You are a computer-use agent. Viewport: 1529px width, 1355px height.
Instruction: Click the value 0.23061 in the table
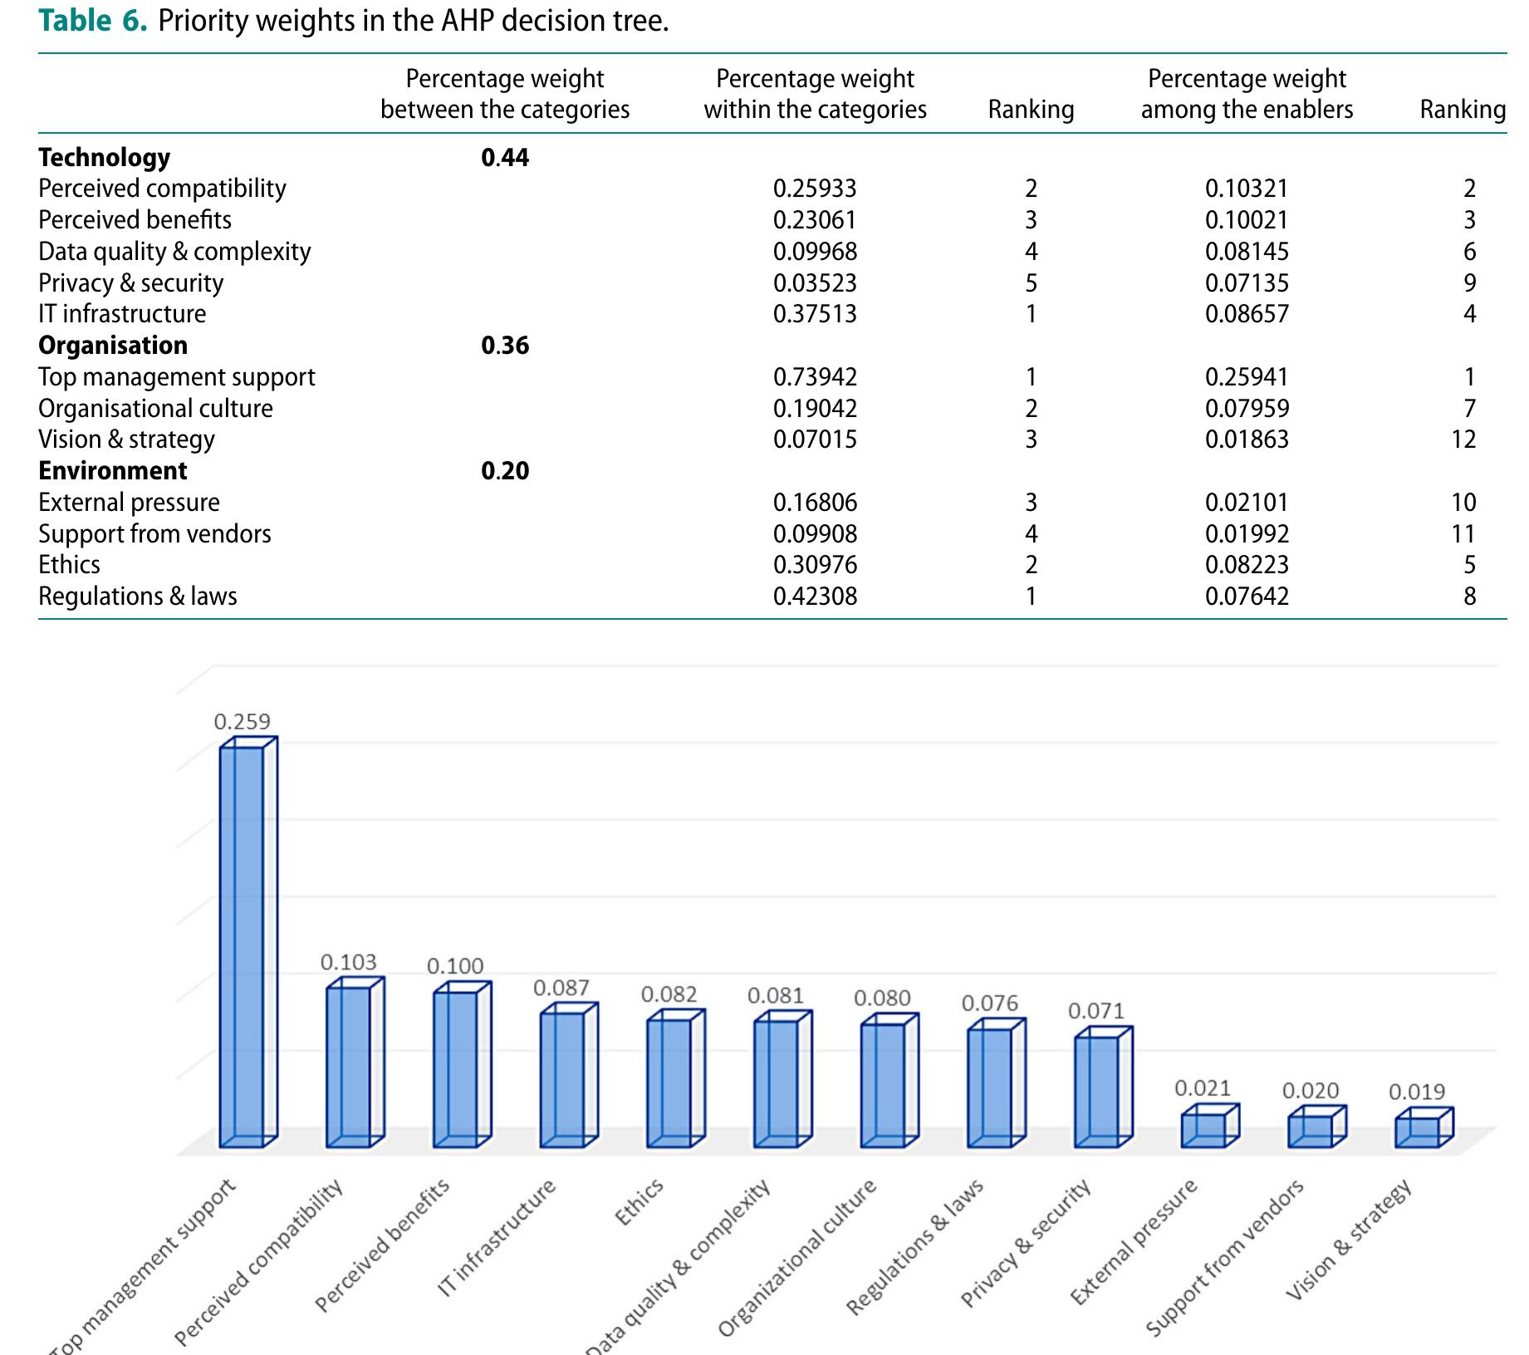coord(815,220)
